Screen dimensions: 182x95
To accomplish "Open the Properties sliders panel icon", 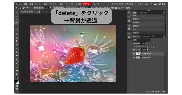I will [129, 17].
